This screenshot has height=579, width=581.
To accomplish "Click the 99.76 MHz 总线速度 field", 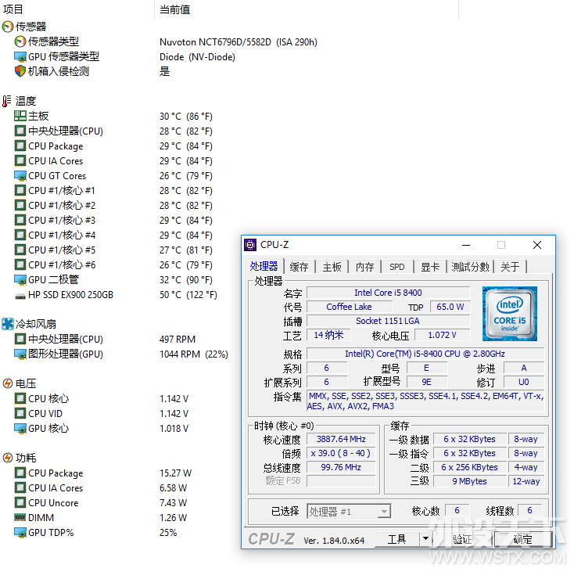I will 341,467.
